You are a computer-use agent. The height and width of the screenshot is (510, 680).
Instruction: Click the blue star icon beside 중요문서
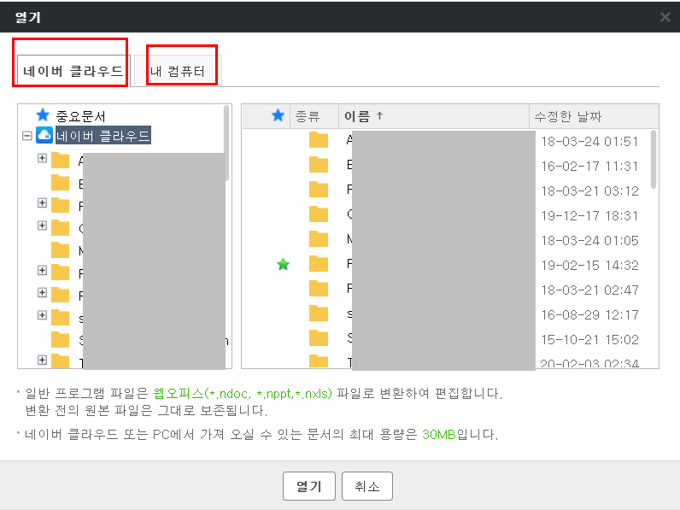(43, 115)
